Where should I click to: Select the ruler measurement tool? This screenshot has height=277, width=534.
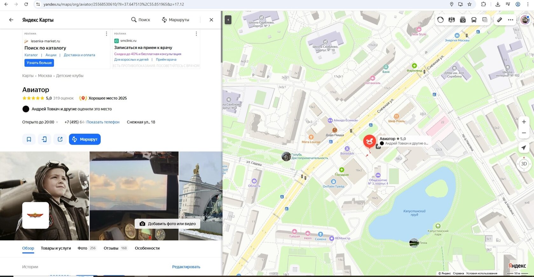click(x=500, y=20)
